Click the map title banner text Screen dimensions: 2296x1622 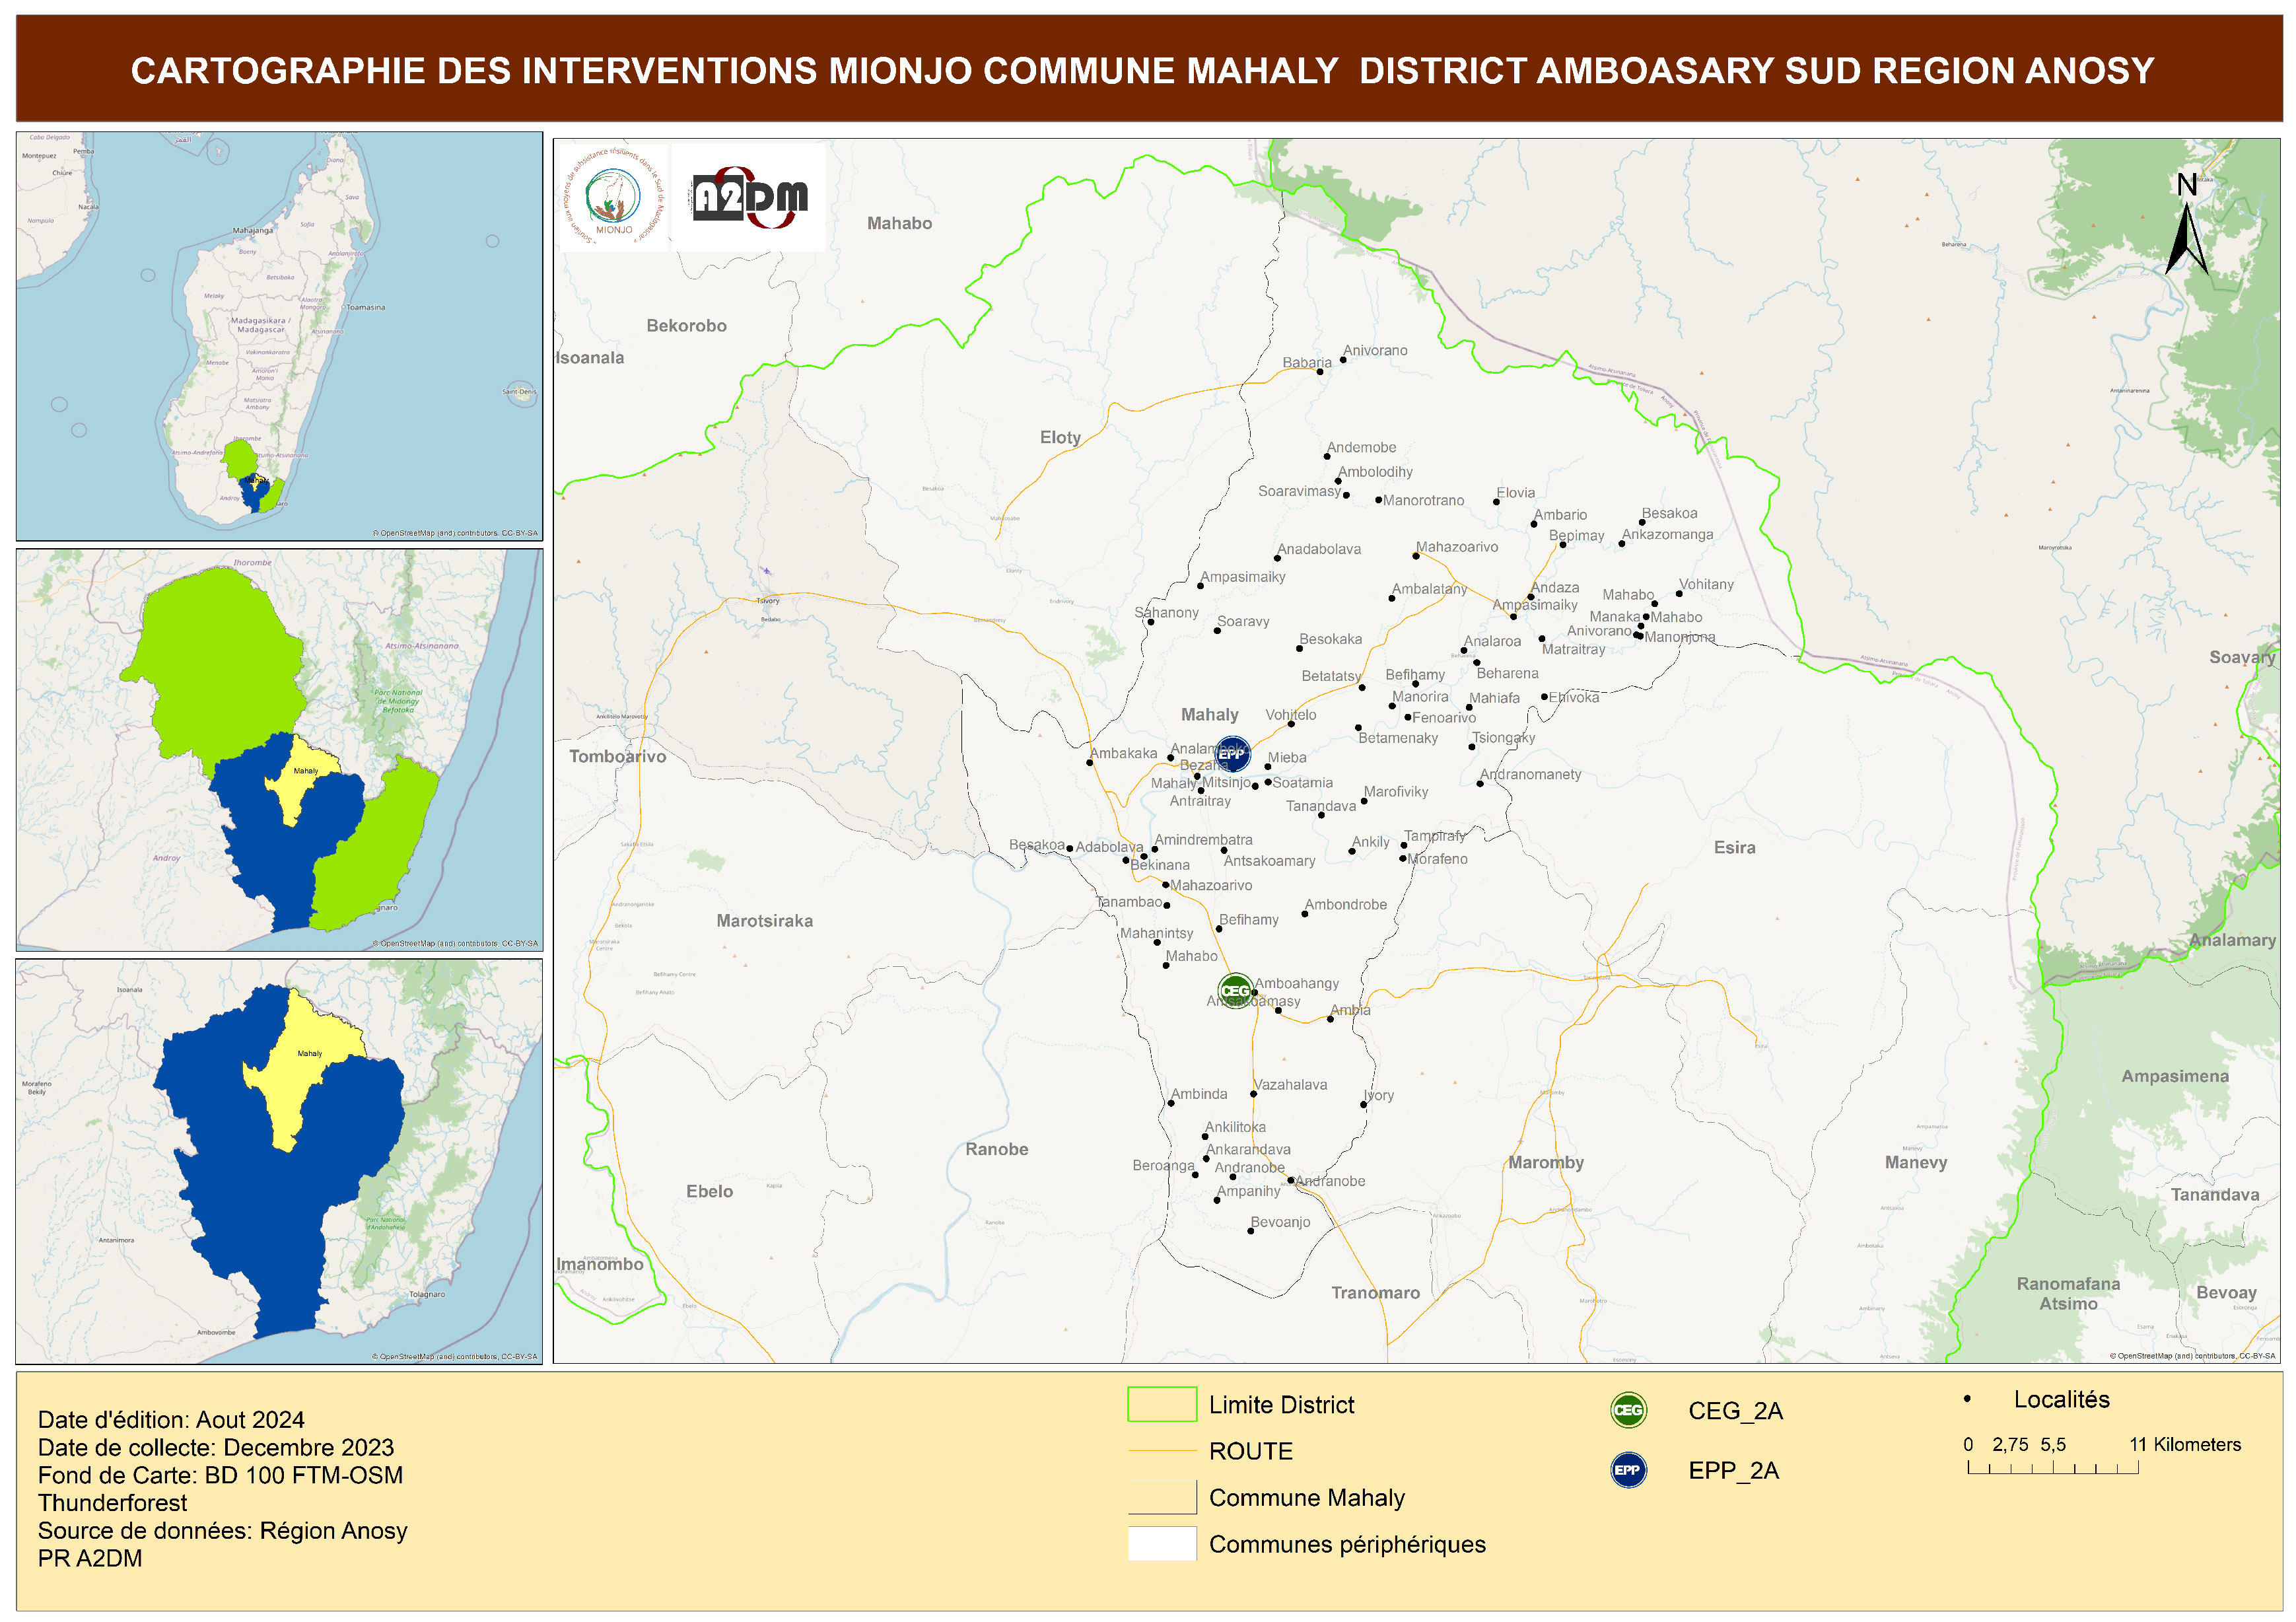[x=1142, y=70]
